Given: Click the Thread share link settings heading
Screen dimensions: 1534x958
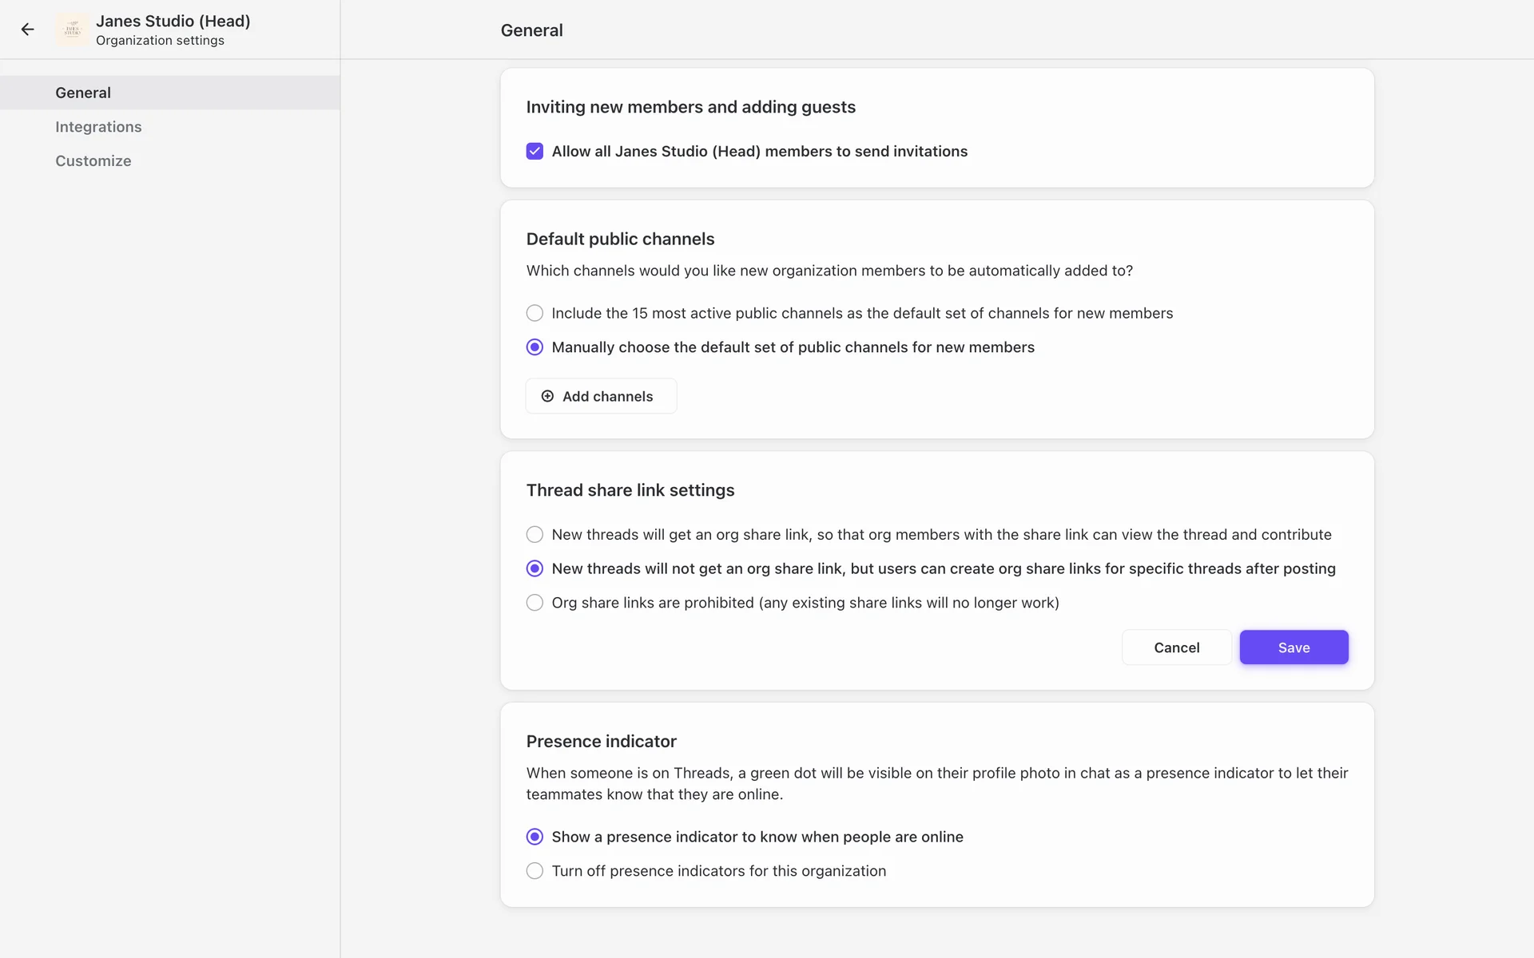Looking at the screenshot, I should coord(630,490).
